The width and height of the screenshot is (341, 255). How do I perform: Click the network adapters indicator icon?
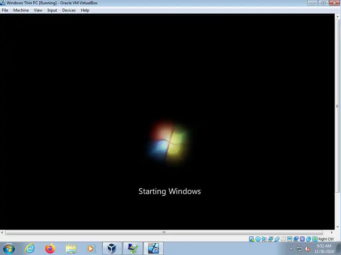270,239
